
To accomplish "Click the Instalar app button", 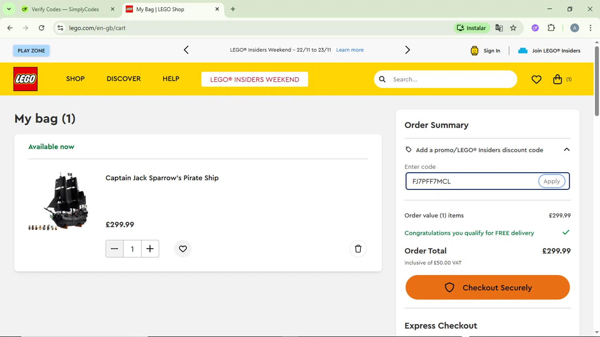I will click(472, 28).
